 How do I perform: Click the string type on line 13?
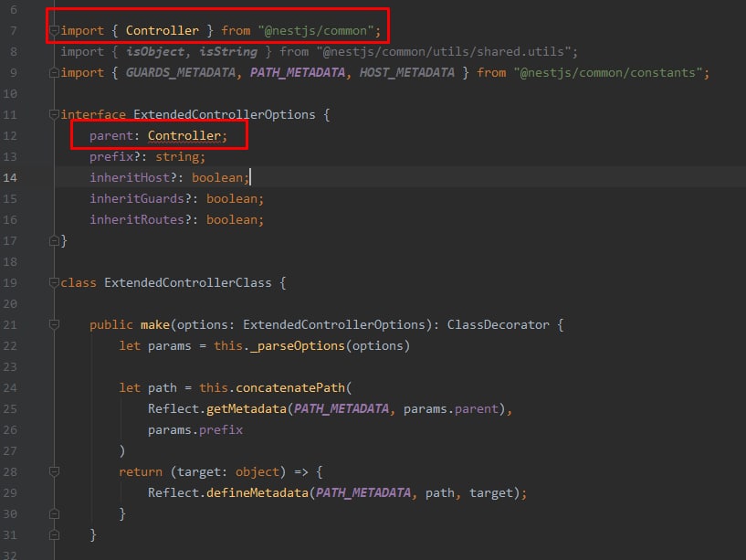point(177,156)
